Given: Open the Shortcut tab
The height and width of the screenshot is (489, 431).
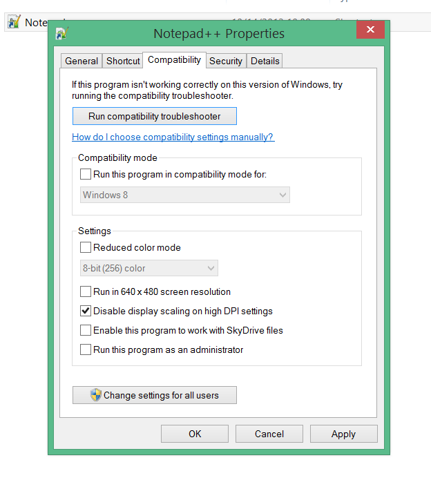Looking at the screenshot, I should coord(123,61).
